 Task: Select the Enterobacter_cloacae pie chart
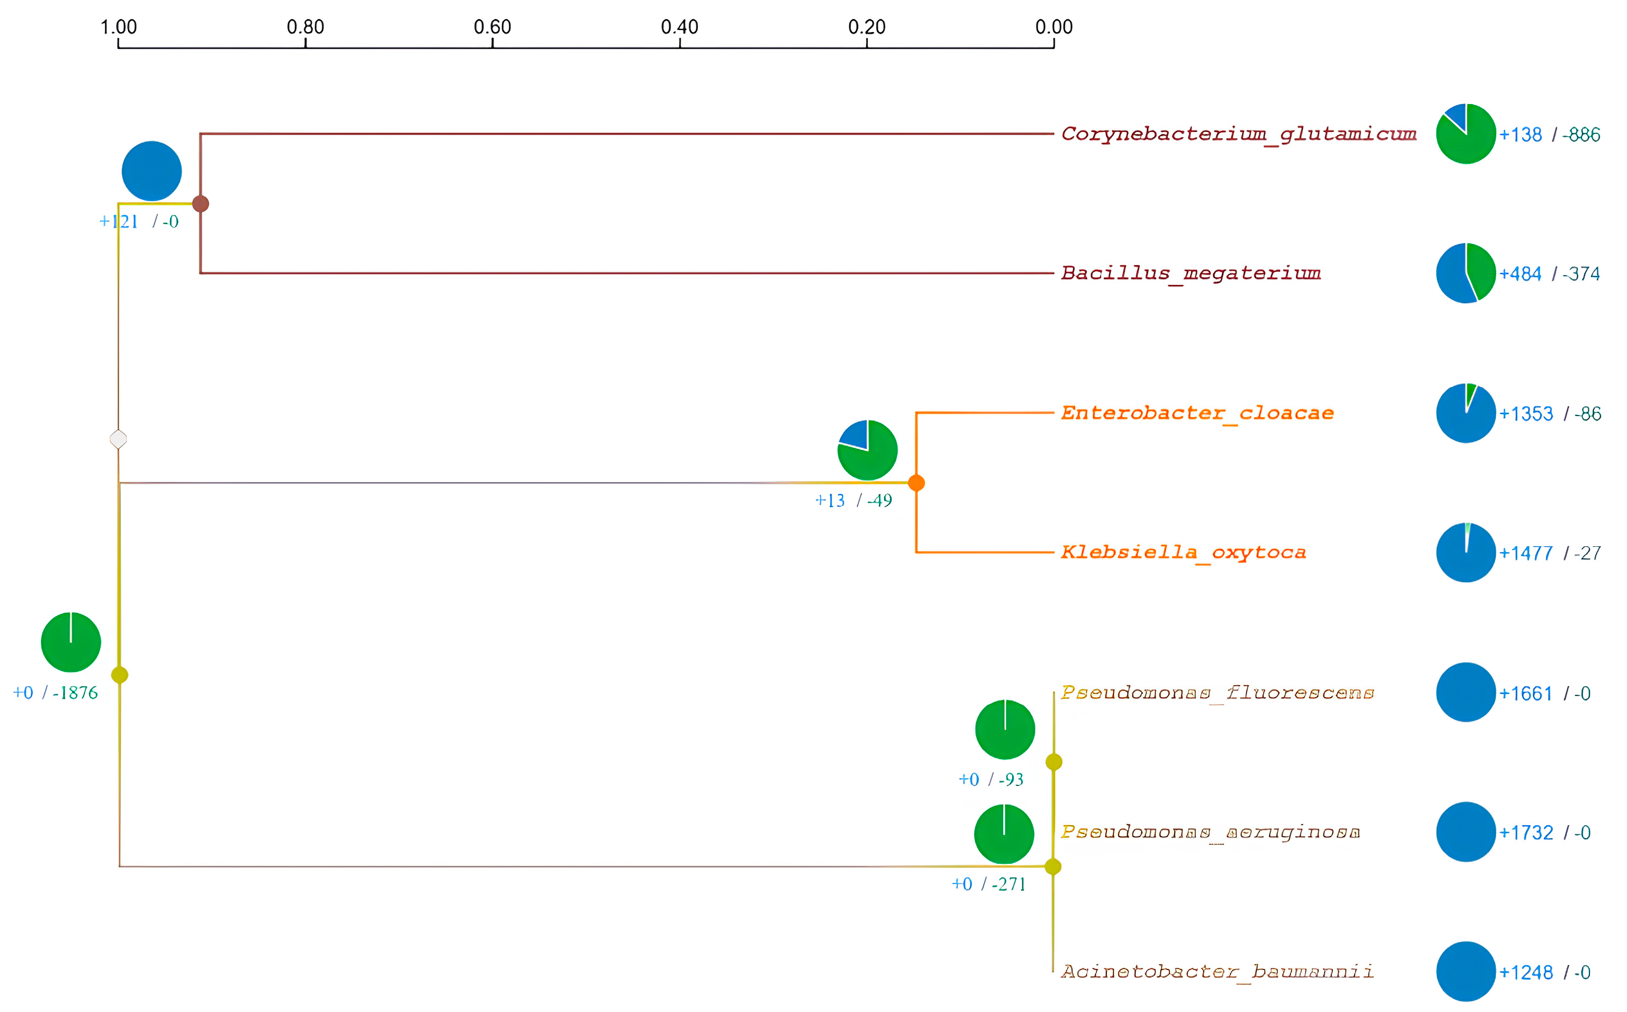click(x=1465, y=413)
